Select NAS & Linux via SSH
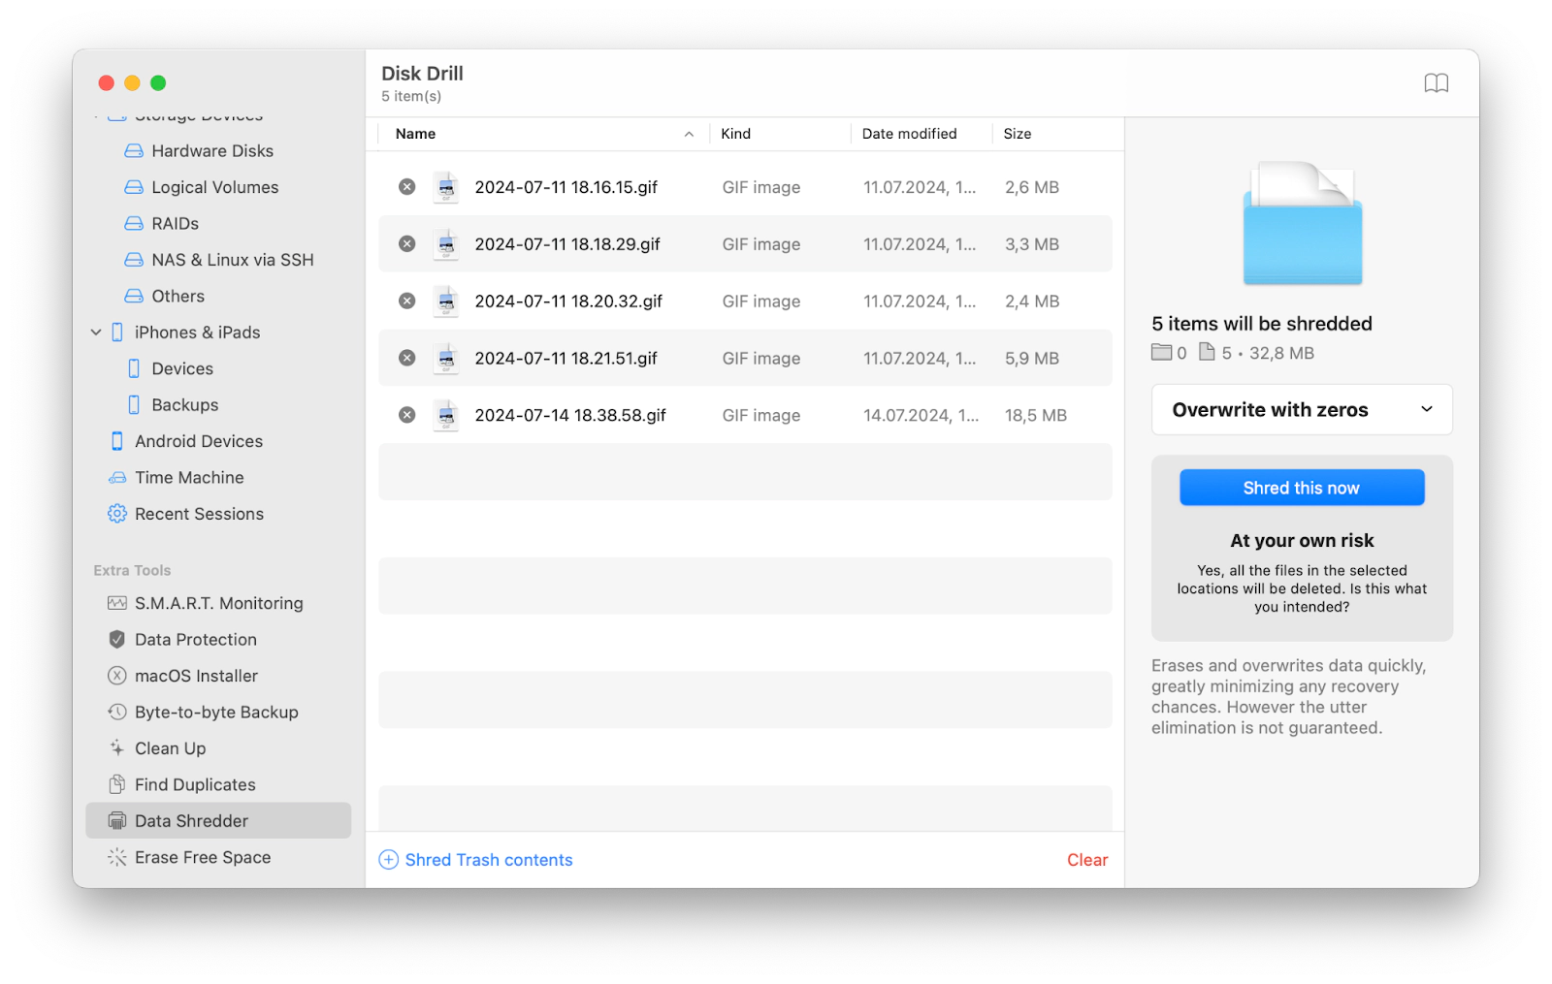Image resolution: width=1552 pixels, height=984 pixels. (x=233, y=260)
